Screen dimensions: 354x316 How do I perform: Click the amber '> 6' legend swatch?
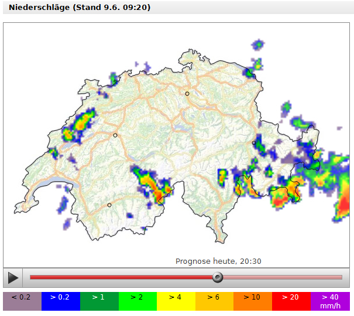tap(214, 301)
